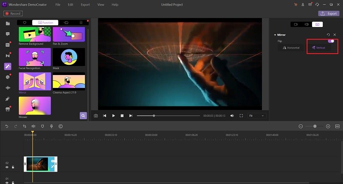This screenshot has height=184, width=343.
Task: Select the Remove Background effect thumbnail
Action: 35,34
